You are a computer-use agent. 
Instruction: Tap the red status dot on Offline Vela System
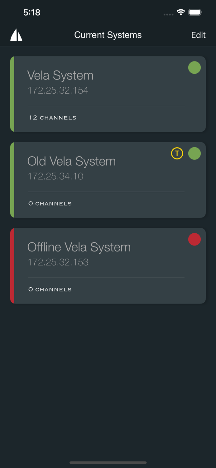[194, 239]
